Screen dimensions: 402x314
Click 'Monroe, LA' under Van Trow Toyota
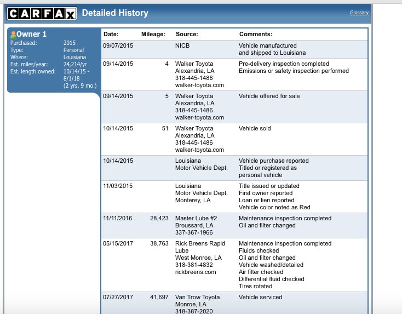click(191, 304)
